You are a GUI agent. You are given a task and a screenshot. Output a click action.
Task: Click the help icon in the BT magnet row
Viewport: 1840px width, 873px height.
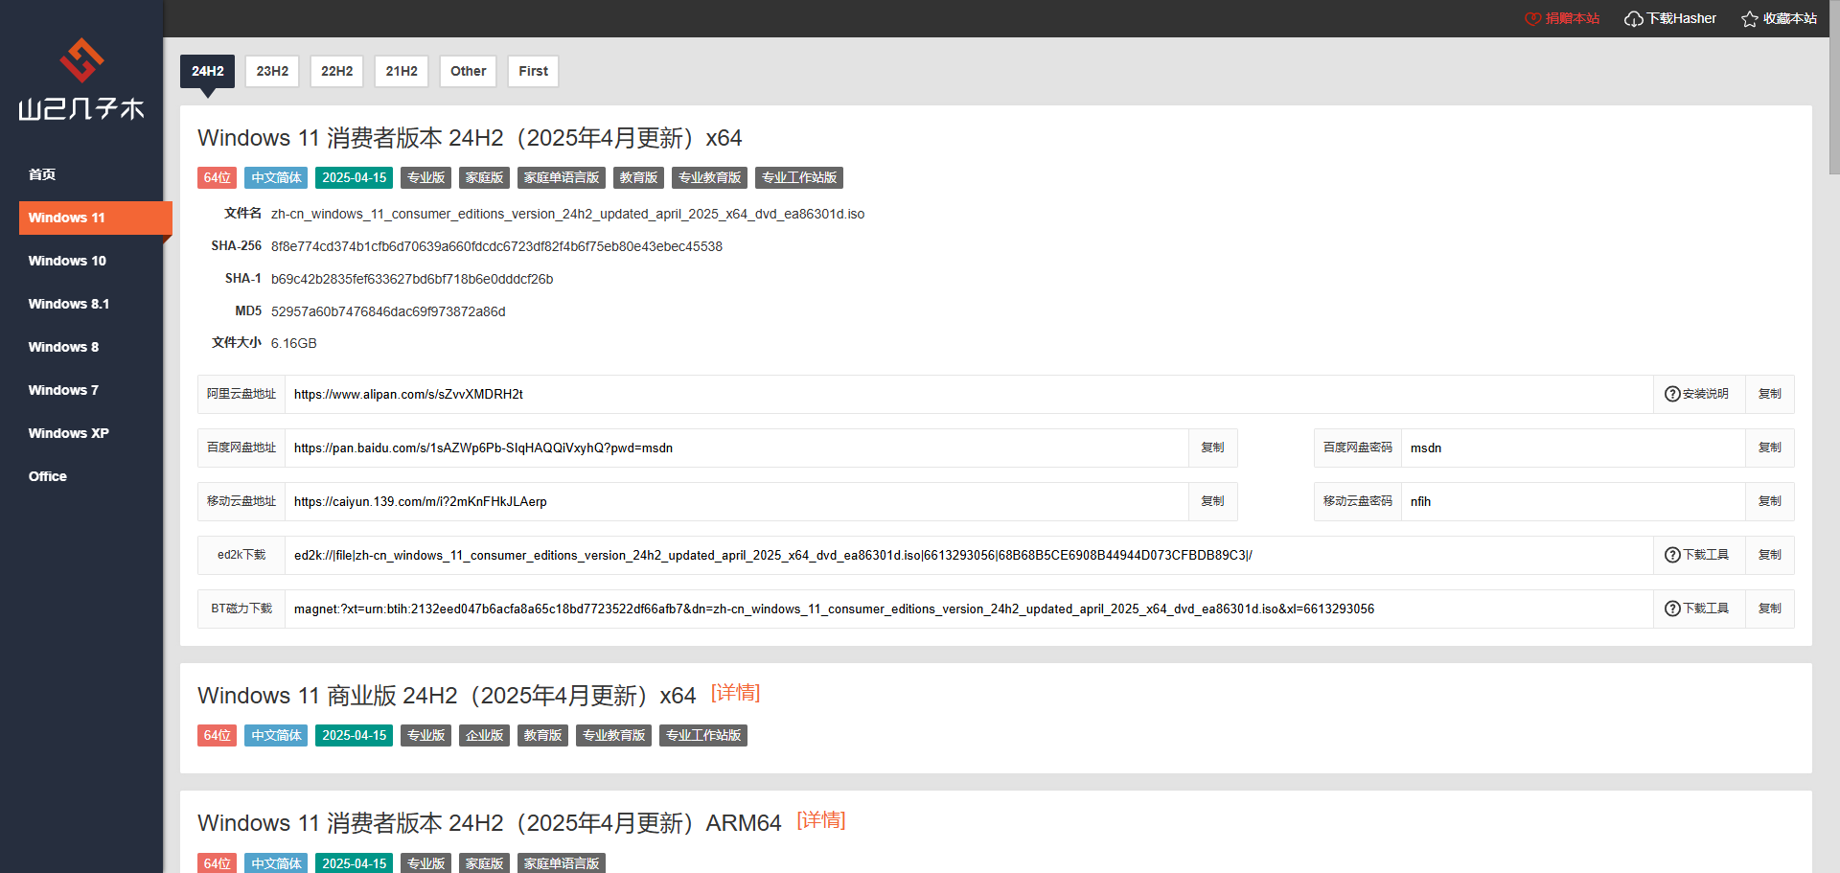[1672, 609]
